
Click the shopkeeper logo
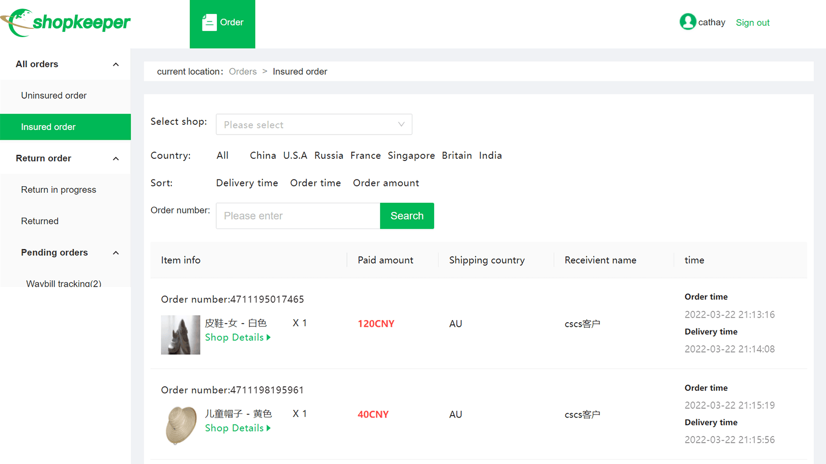[x=66, y=23]
